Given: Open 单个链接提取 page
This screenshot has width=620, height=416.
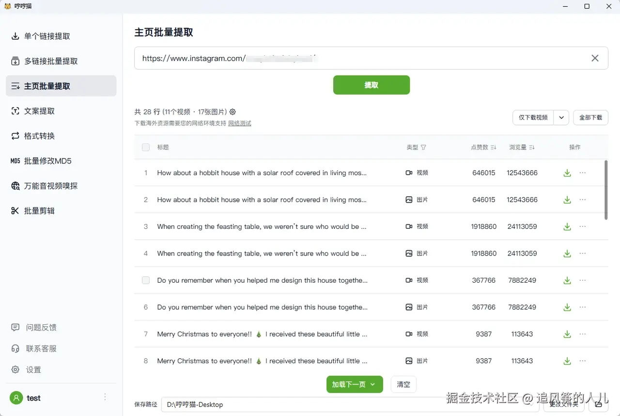Looking at the screenshot, I should [x=61, y=36].
